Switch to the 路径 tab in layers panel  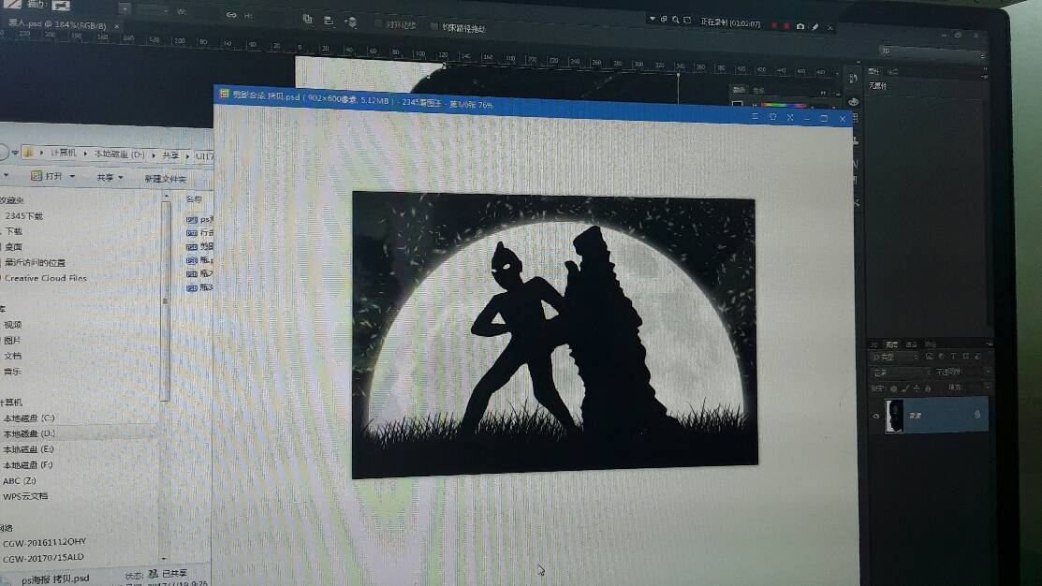931,344
